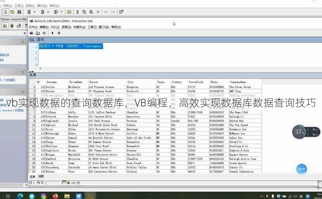This screenshot has height=199, width=322.
Task: Click the stacked boxes icon beside the bug icon
Action: point(19,26)
